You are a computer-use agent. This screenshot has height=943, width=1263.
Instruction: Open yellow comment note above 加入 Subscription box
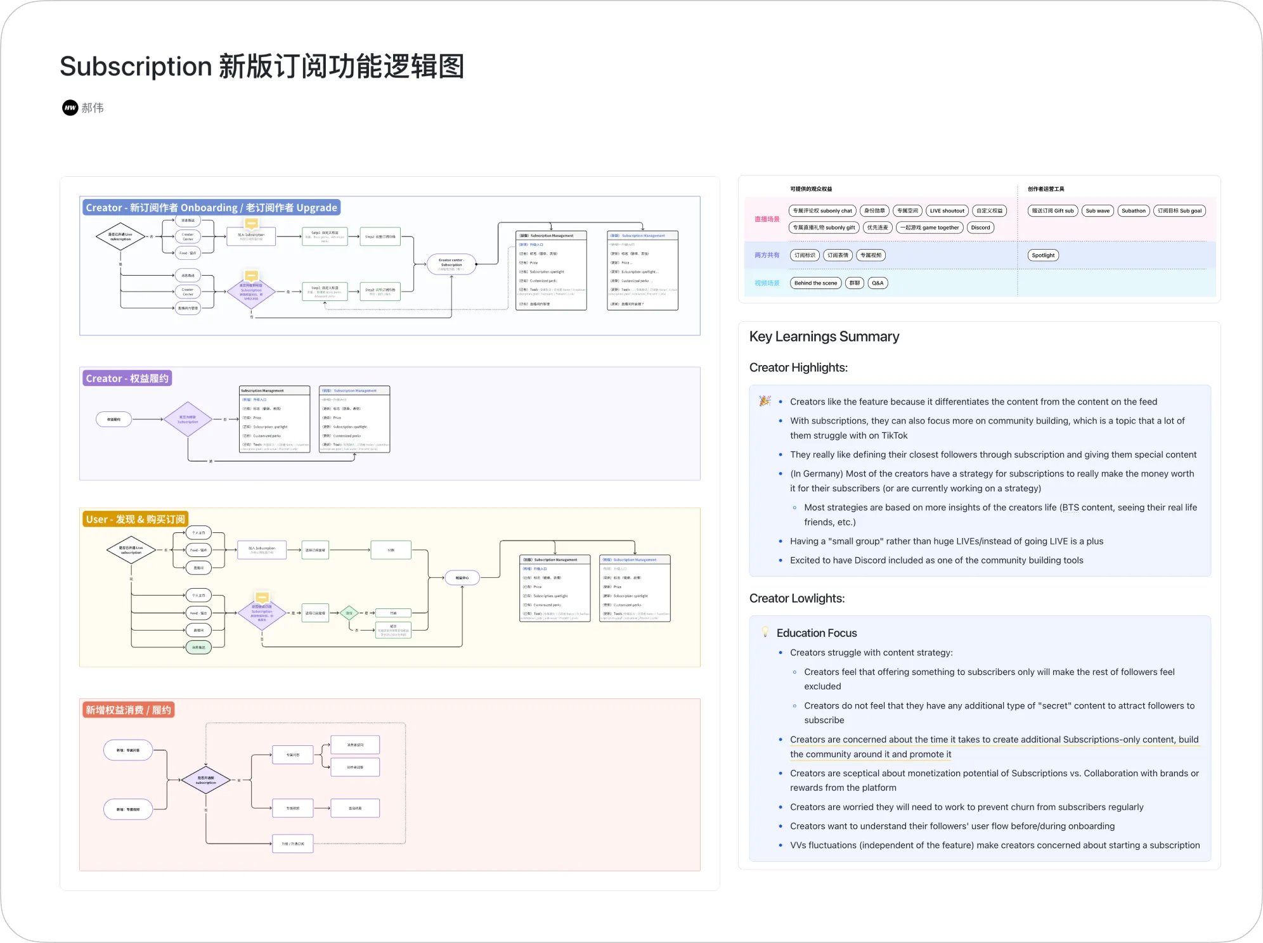(x=251, y=224)
